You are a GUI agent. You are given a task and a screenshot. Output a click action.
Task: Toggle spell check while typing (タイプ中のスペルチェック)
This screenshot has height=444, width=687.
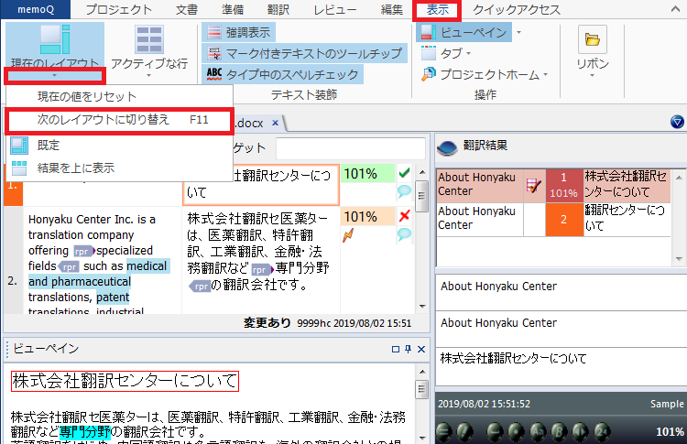[x=281, y=74]
